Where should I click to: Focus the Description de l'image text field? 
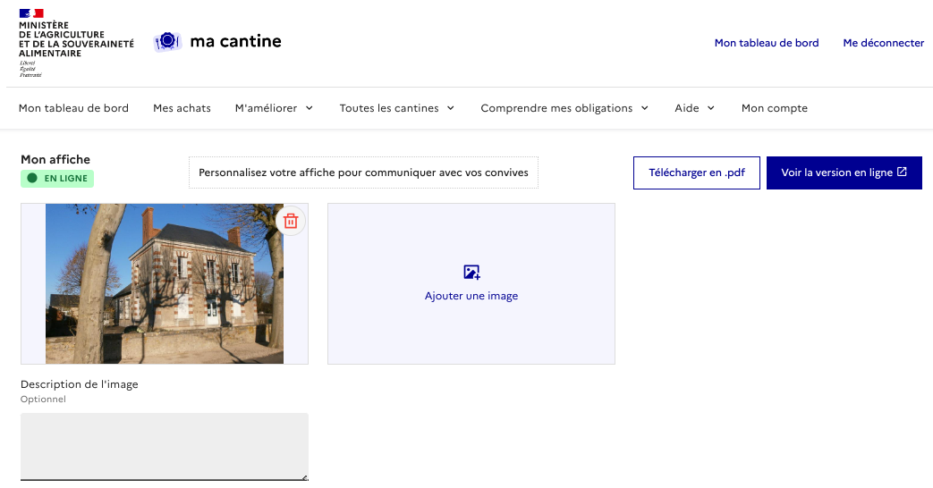click(165, 445)
